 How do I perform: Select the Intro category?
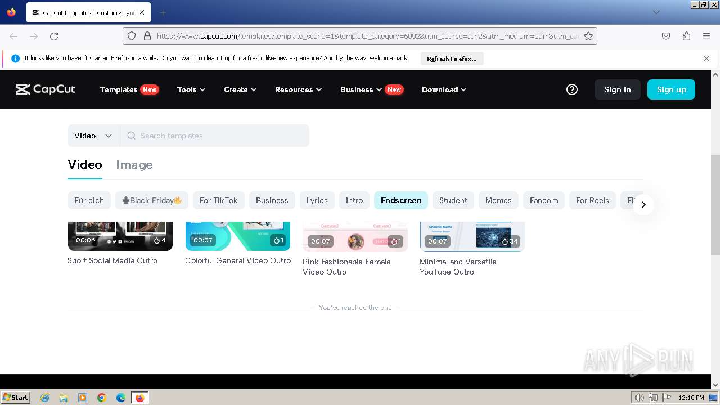354,200
